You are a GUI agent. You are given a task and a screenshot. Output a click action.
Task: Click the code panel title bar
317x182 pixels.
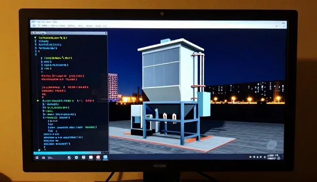69,33
